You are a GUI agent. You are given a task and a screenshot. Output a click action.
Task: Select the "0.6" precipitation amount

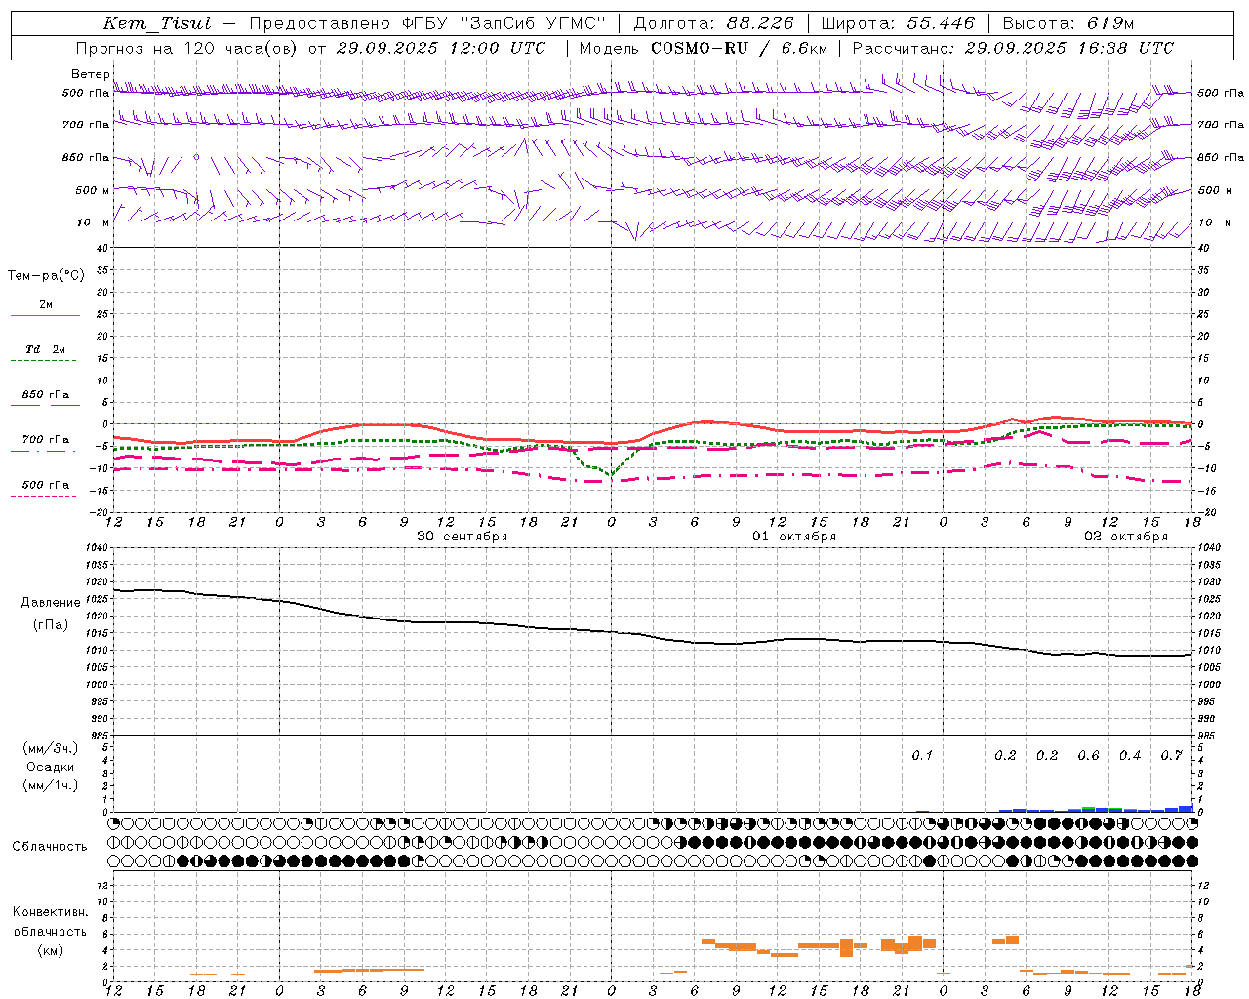pyautogui.click(x=1088, y=755)
